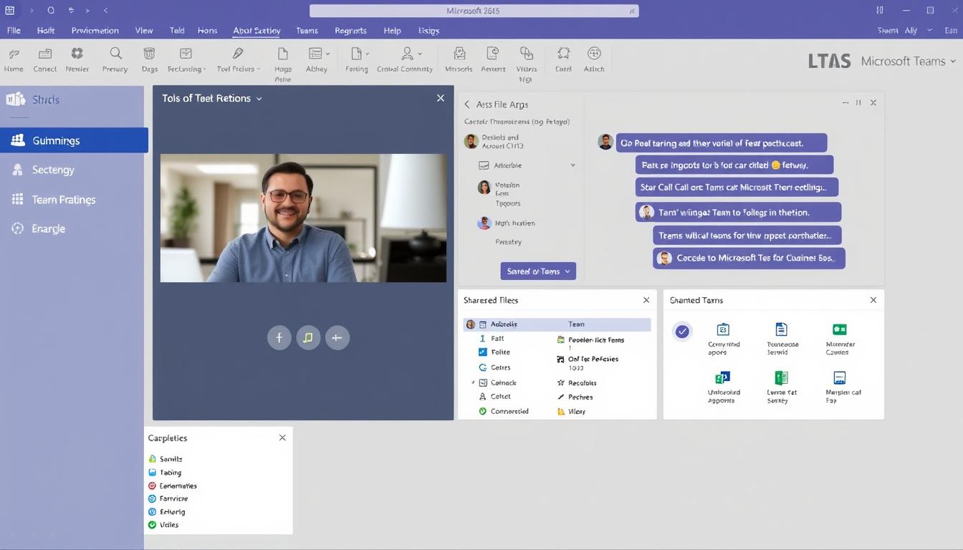This screenshot has height=550, width=963.
Task: Open the Help menu
Action: [x=392, y=31]
